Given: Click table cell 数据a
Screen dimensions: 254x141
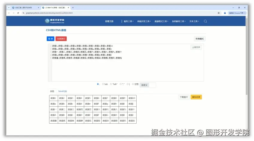Looking at the screenshot, I should [53, 104].
